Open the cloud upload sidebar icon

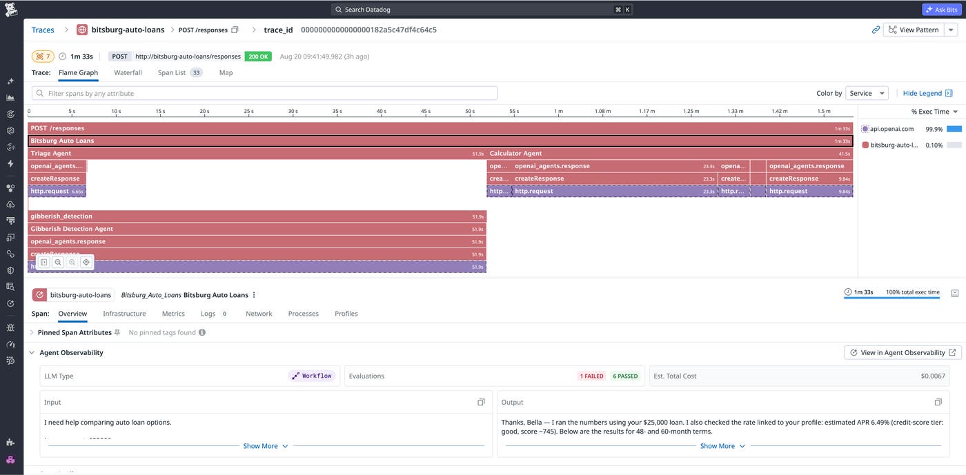[10, 205]
